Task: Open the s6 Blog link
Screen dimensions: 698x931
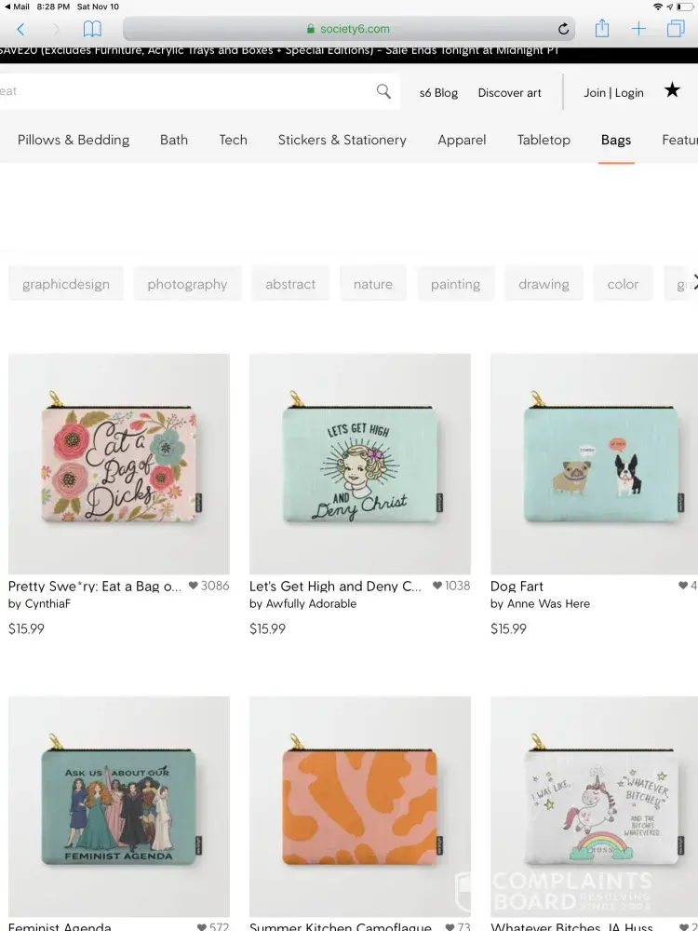Action: tap(438, 92)
